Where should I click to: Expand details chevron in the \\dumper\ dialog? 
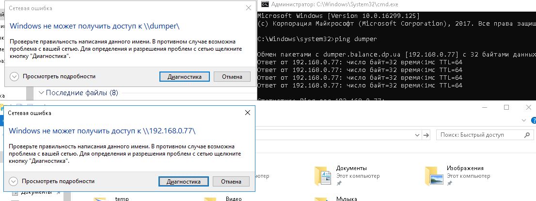click(15, 77)
